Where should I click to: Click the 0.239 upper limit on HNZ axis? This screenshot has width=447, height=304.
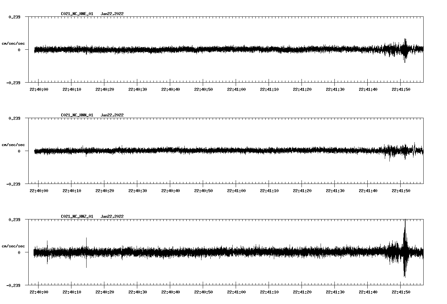14,219
